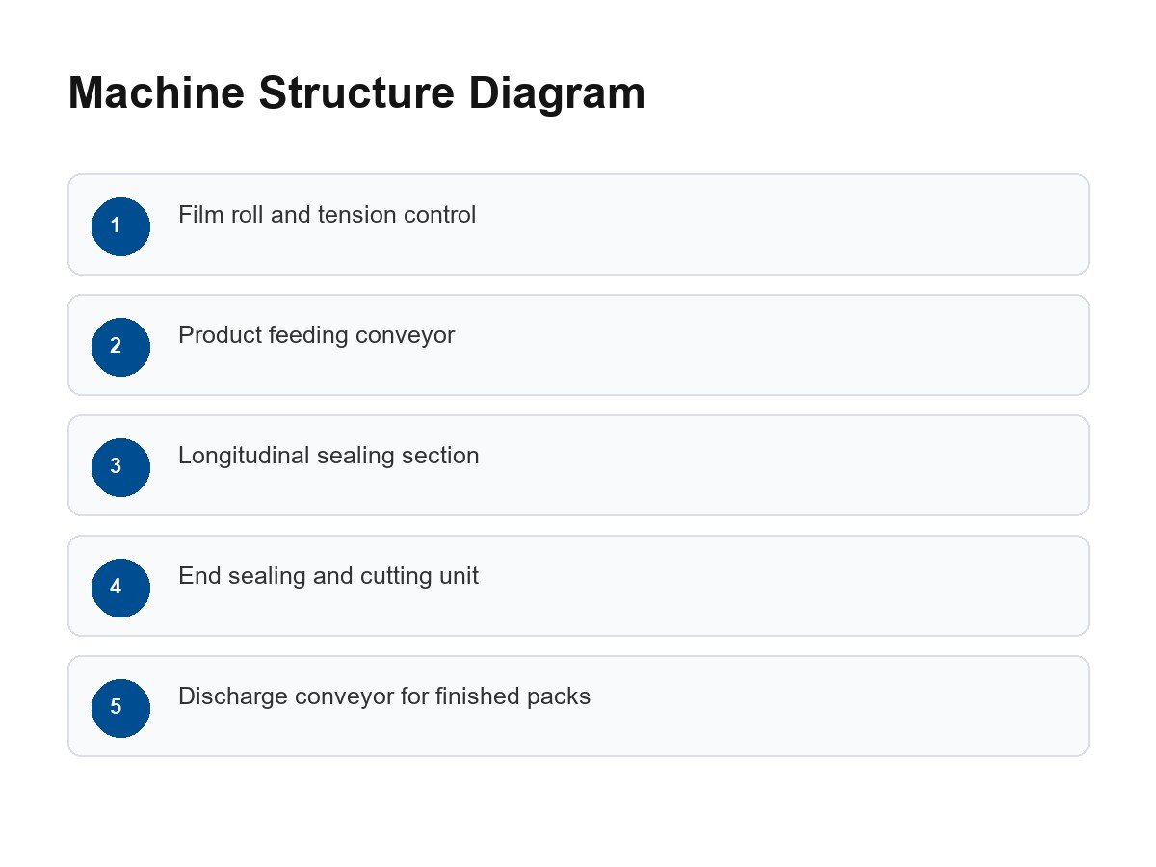This screenshot has width=1156, height=867.
Task: Click the fifth list card's empty area
Action: coord(771,706)
